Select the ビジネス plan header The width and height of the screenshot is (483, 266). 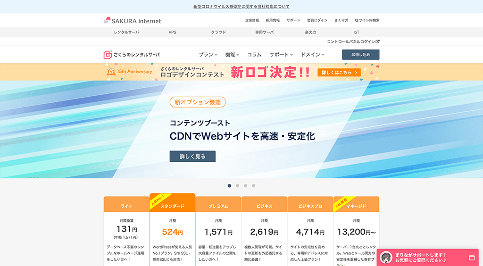pos(264,204)
